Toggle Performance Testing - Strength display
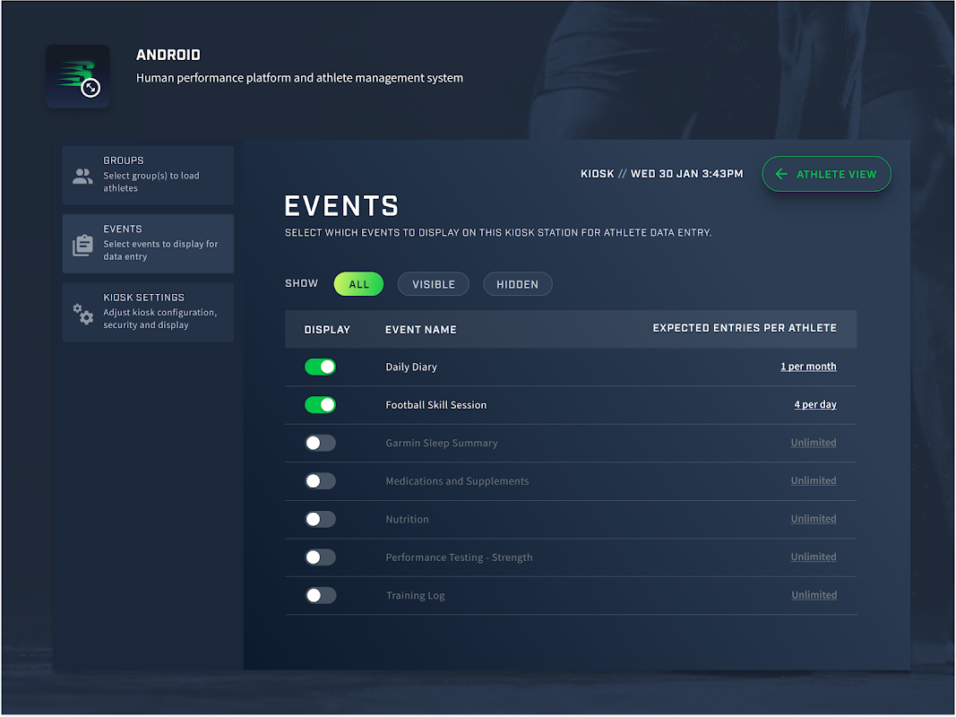 coord(320,557)
